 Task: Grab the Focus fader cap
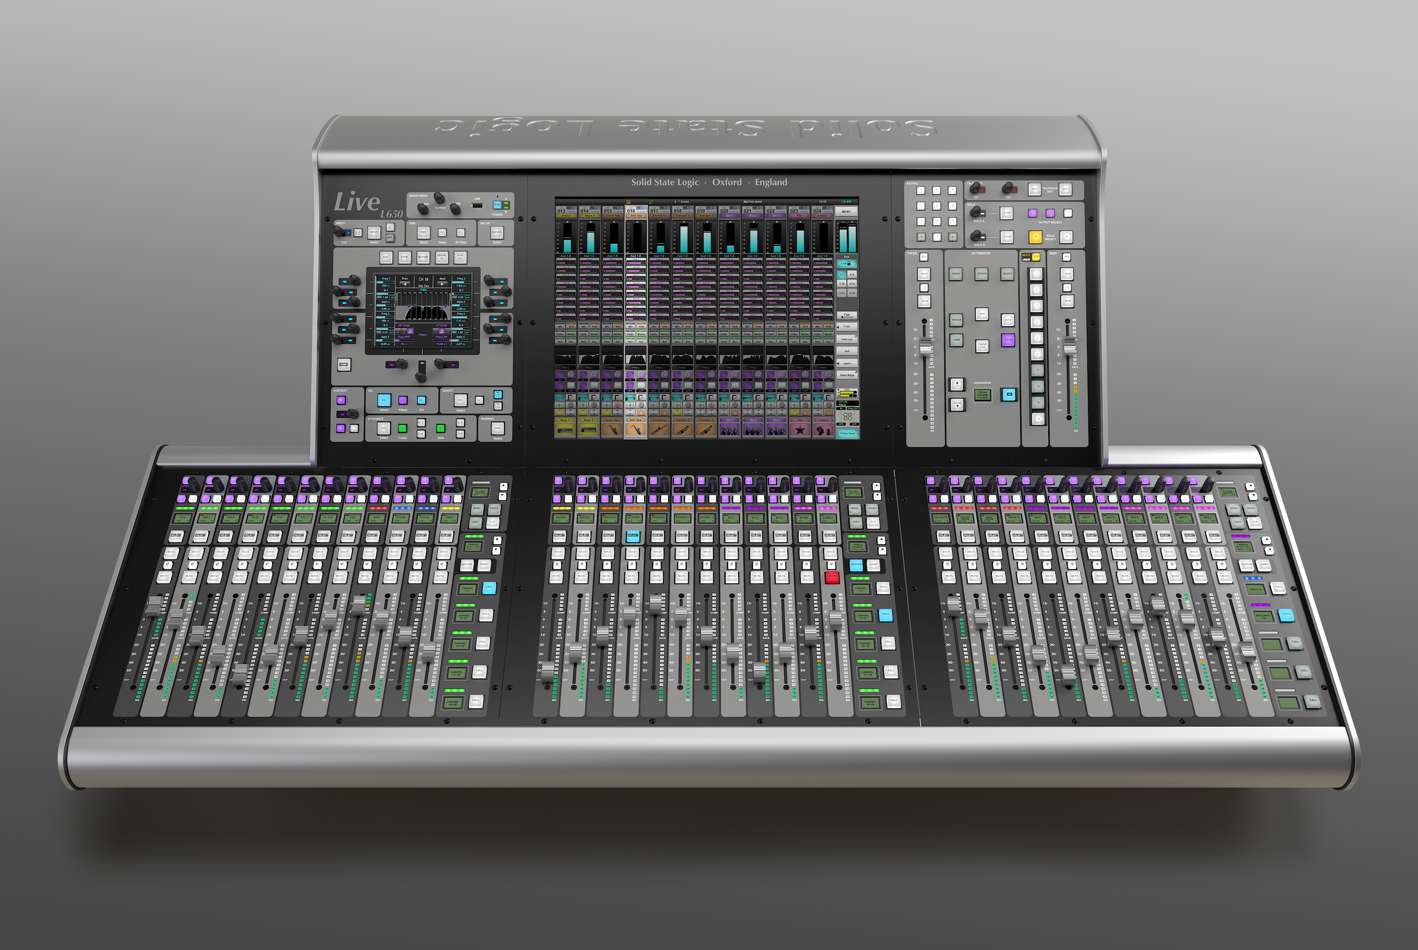[x=926, y=347]
